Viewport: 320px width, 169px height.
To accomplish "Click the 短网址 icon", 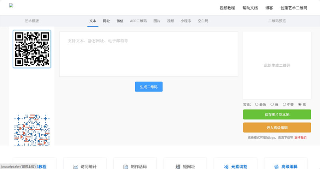I will [178, 167].
